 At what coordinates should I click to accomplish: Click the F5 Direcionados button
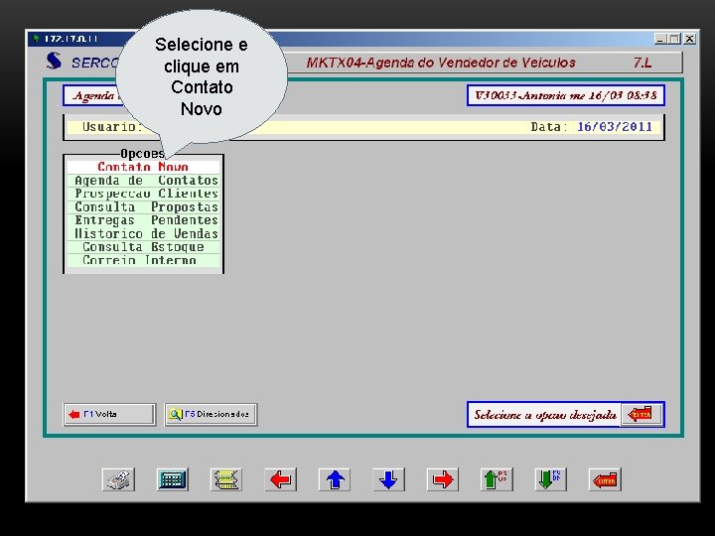pyautogui.click(x=211, y=414)
